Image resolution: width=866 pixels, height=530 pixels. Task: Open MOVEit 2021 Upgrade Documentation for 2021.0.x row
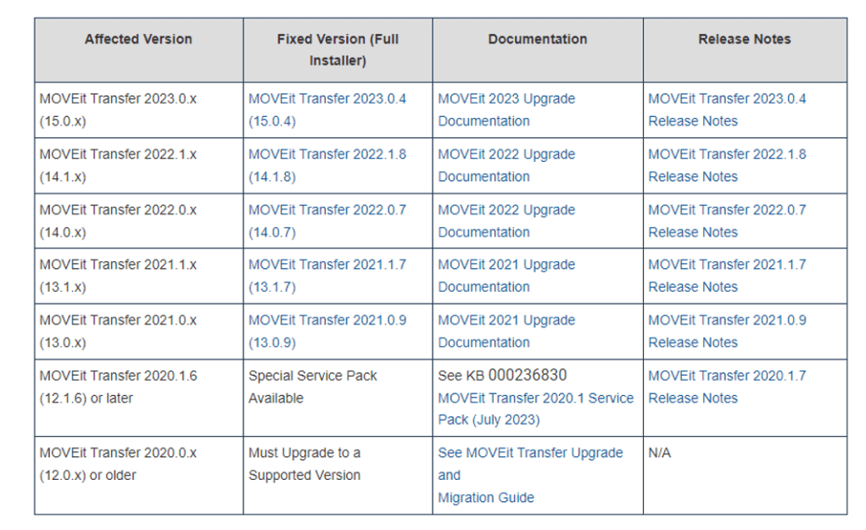(506, 332)
